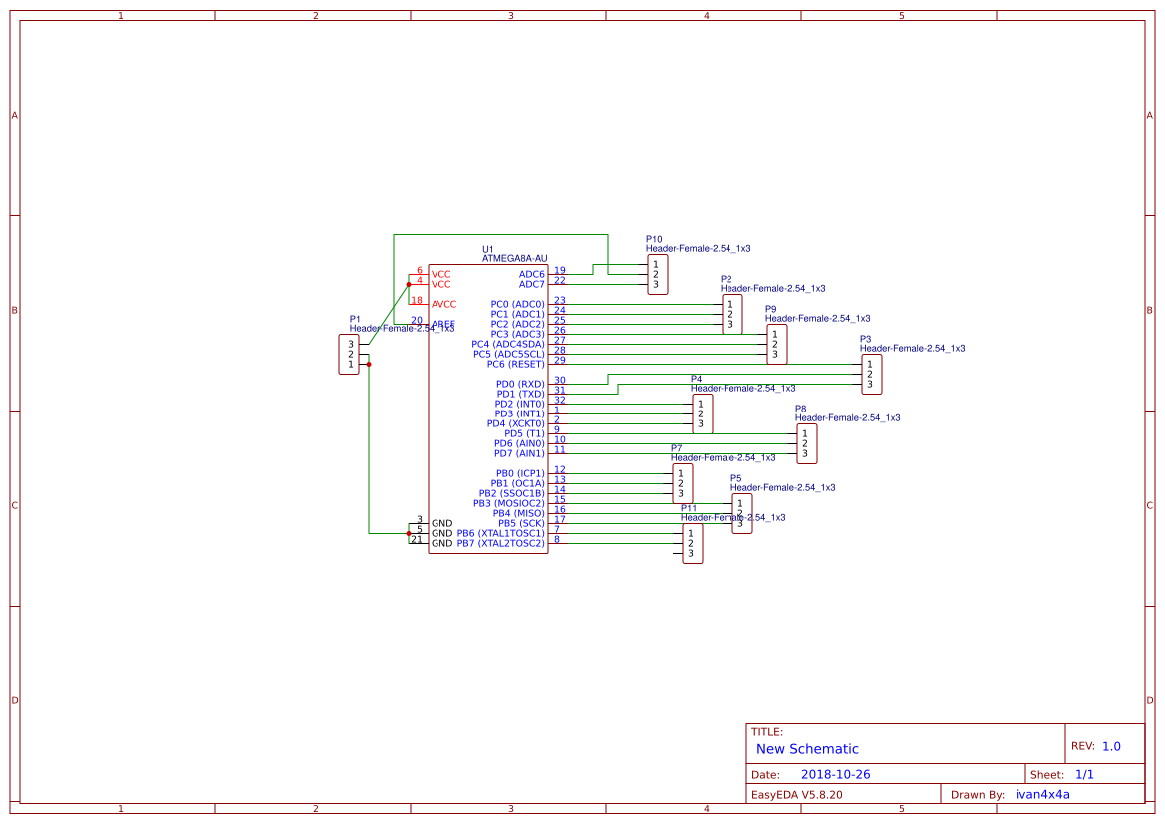
Task: Click the PD0 (RXD) pin label
Action: tap(520, 385)
